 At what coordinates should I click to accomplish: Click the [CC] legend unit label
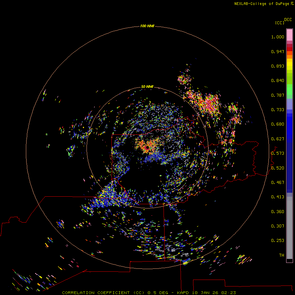[280, 23]
